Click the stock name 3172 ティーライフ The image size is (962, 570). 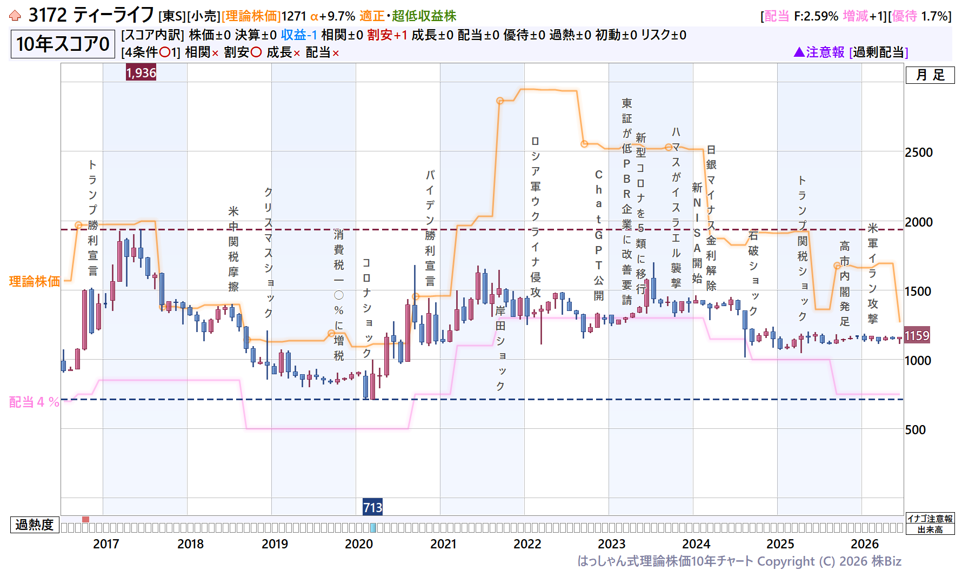91,15
